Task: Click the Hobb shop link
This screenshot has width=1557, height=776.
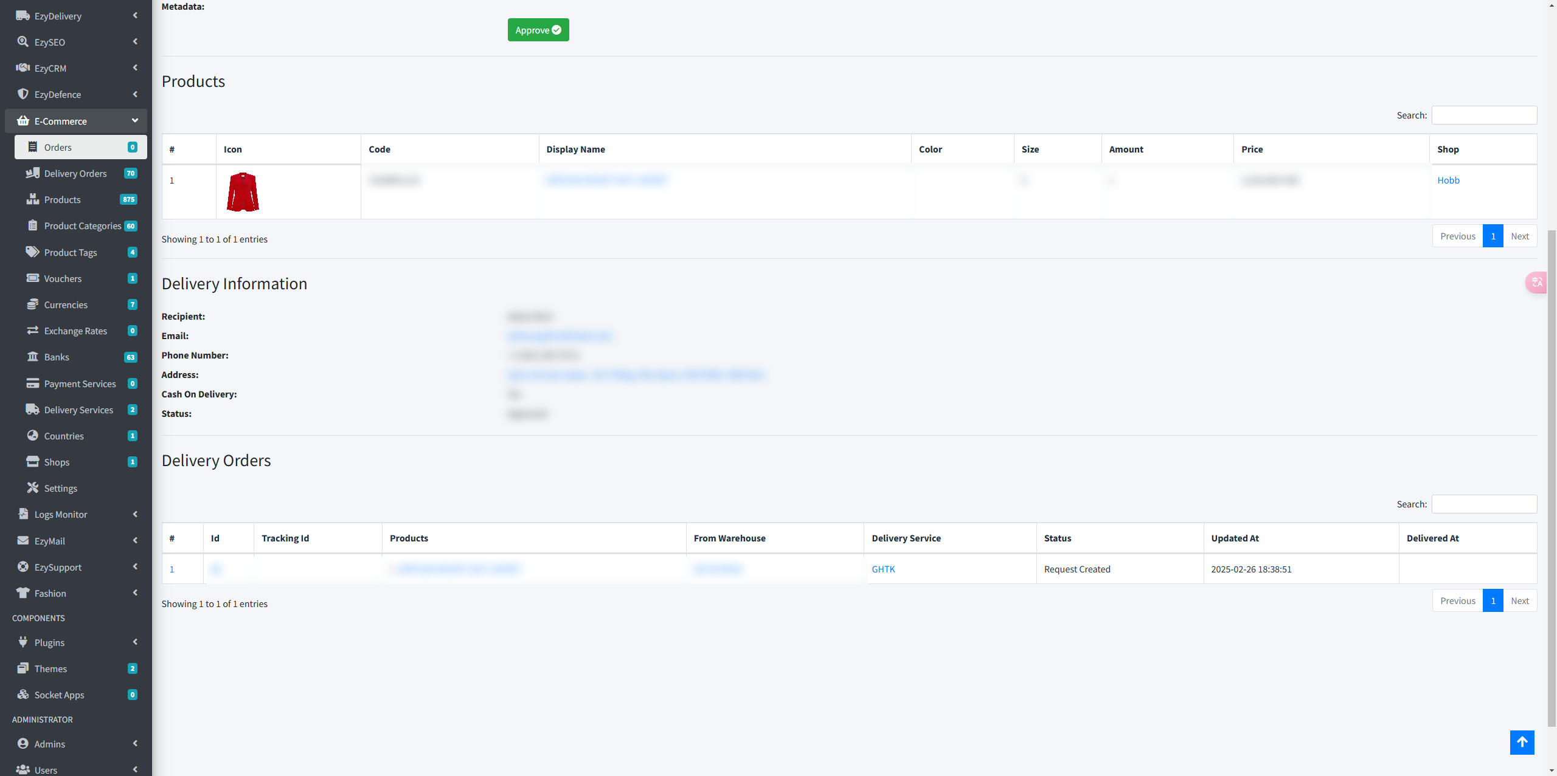Action: (1448, 180)
